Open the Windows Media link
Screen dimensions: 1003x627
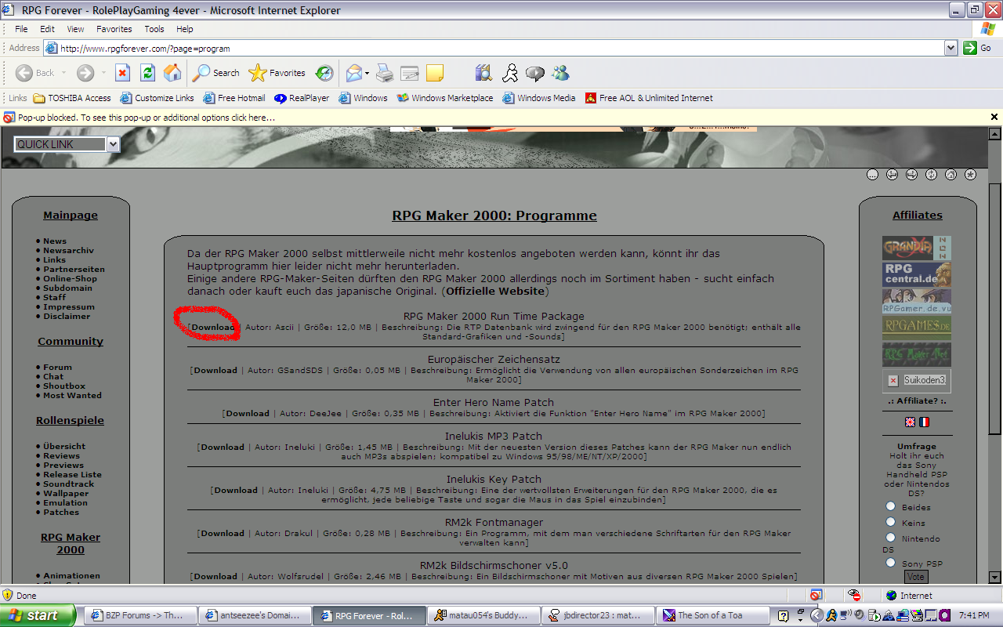tap(539, 98)
